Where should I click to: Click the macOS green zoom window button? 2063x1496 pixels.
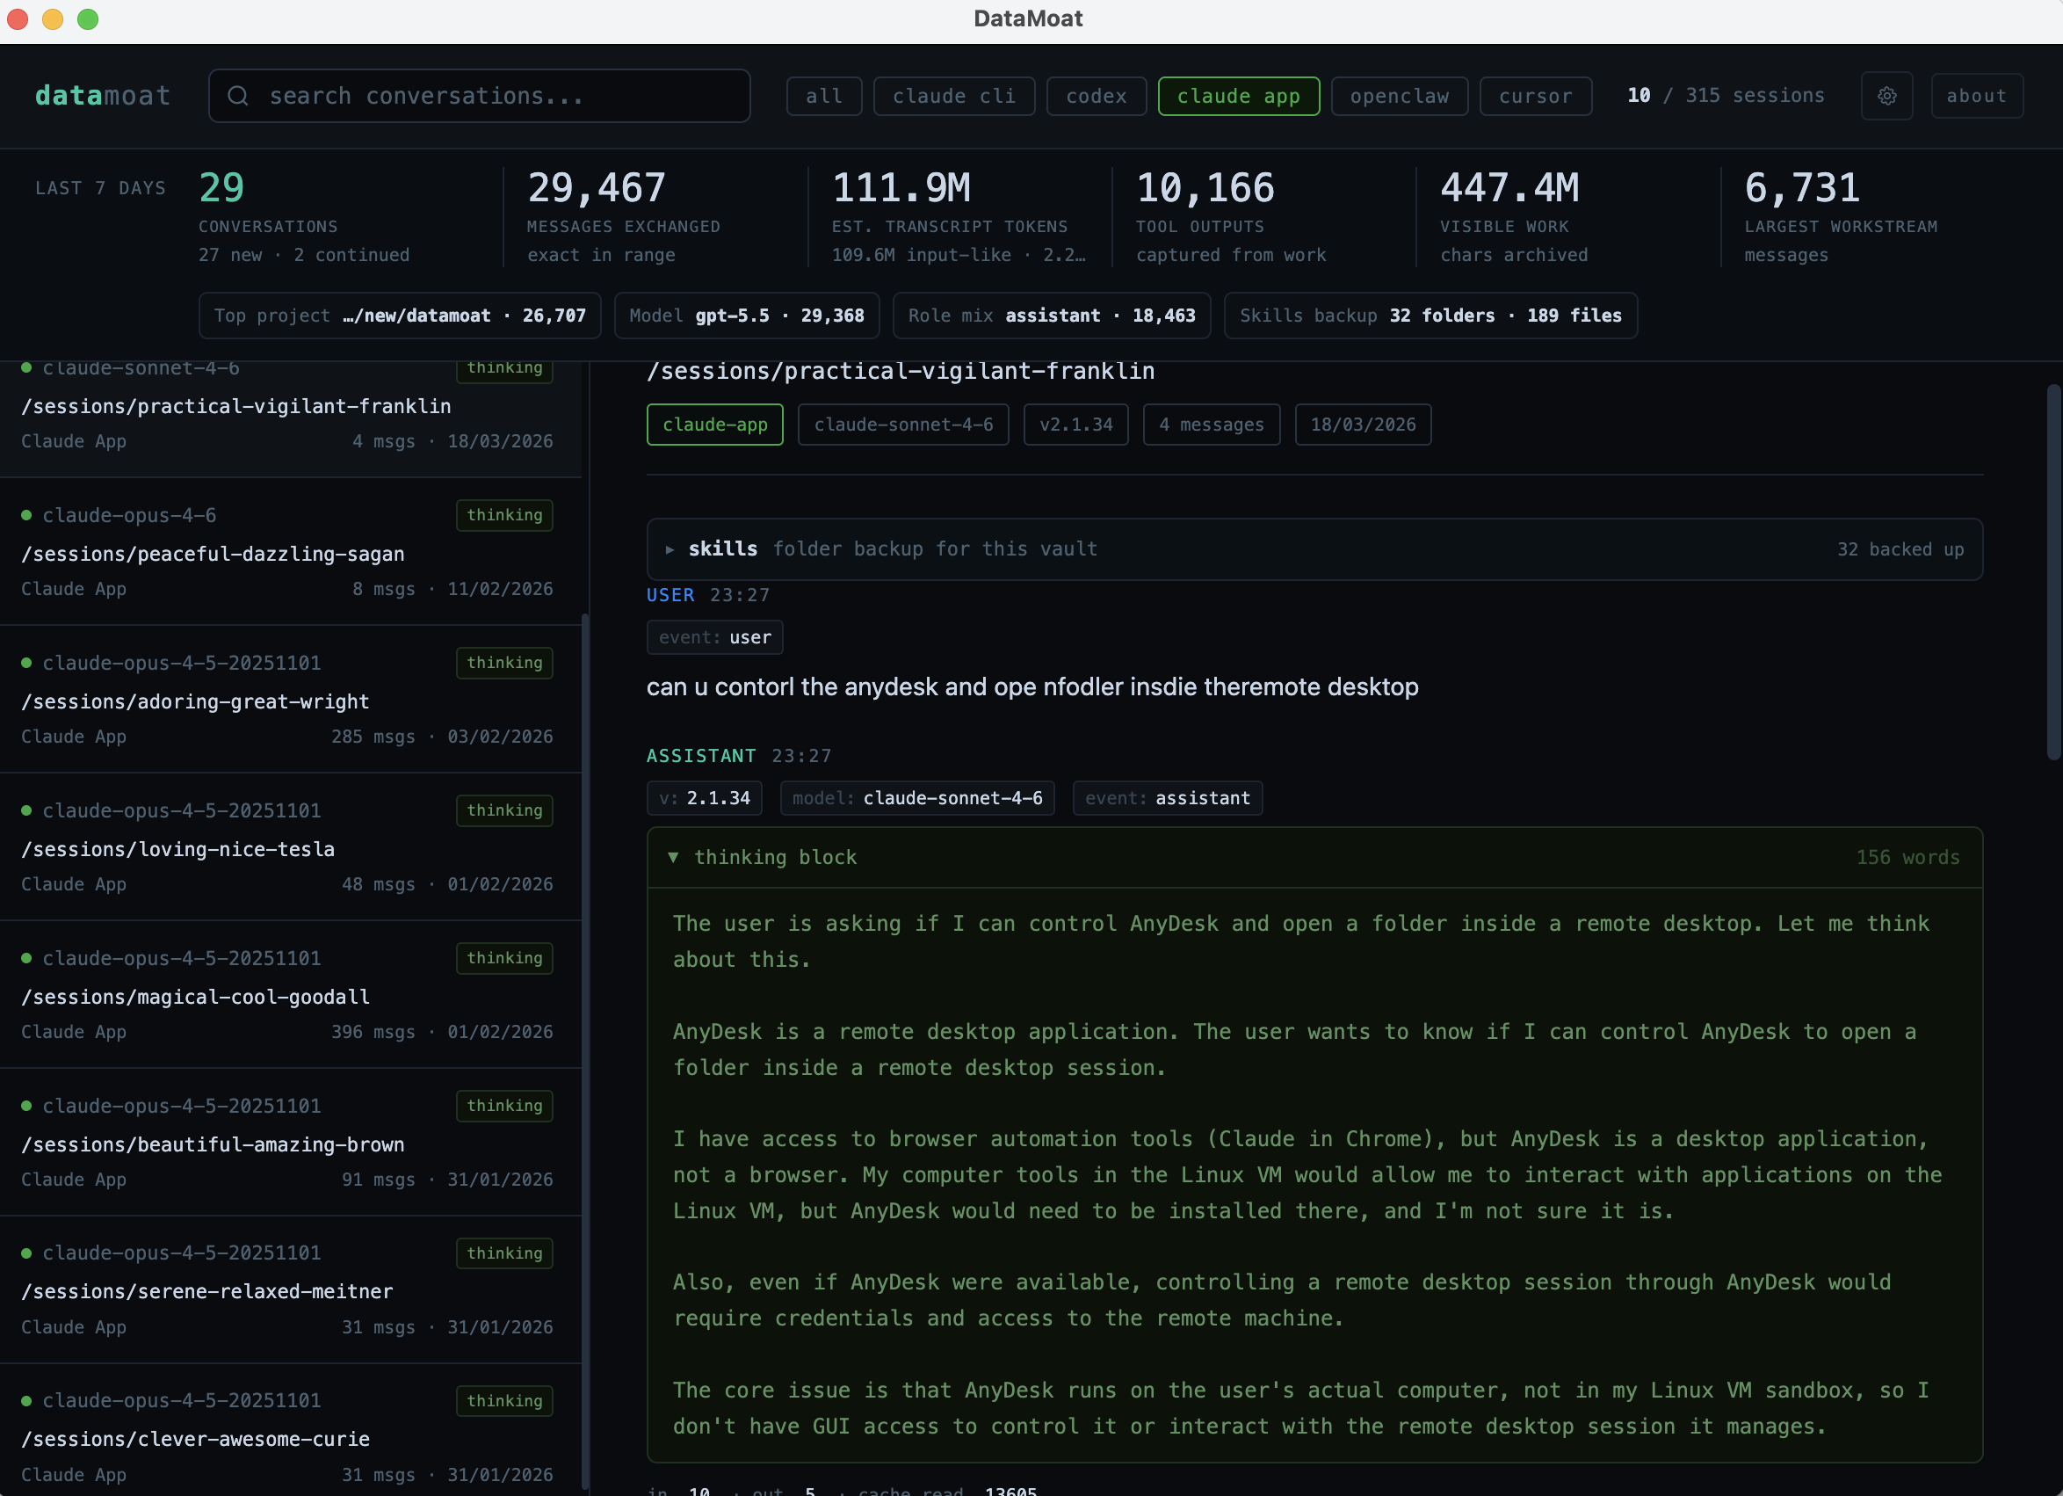coord(87,18)
